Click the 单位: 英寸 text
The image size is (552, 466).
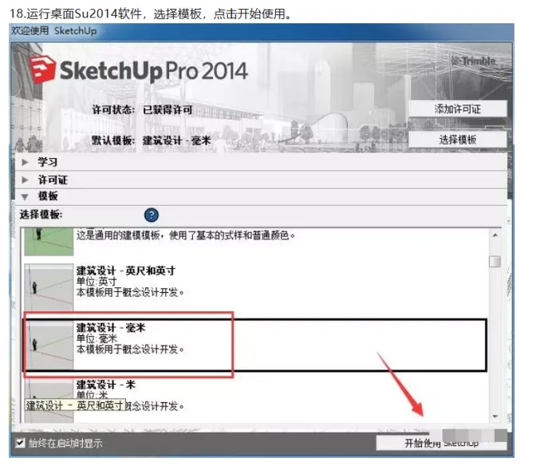tap(97, 282)
